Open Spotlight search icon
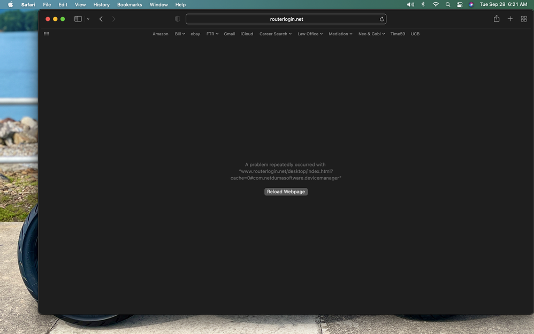534x334 pixels. 448,4
